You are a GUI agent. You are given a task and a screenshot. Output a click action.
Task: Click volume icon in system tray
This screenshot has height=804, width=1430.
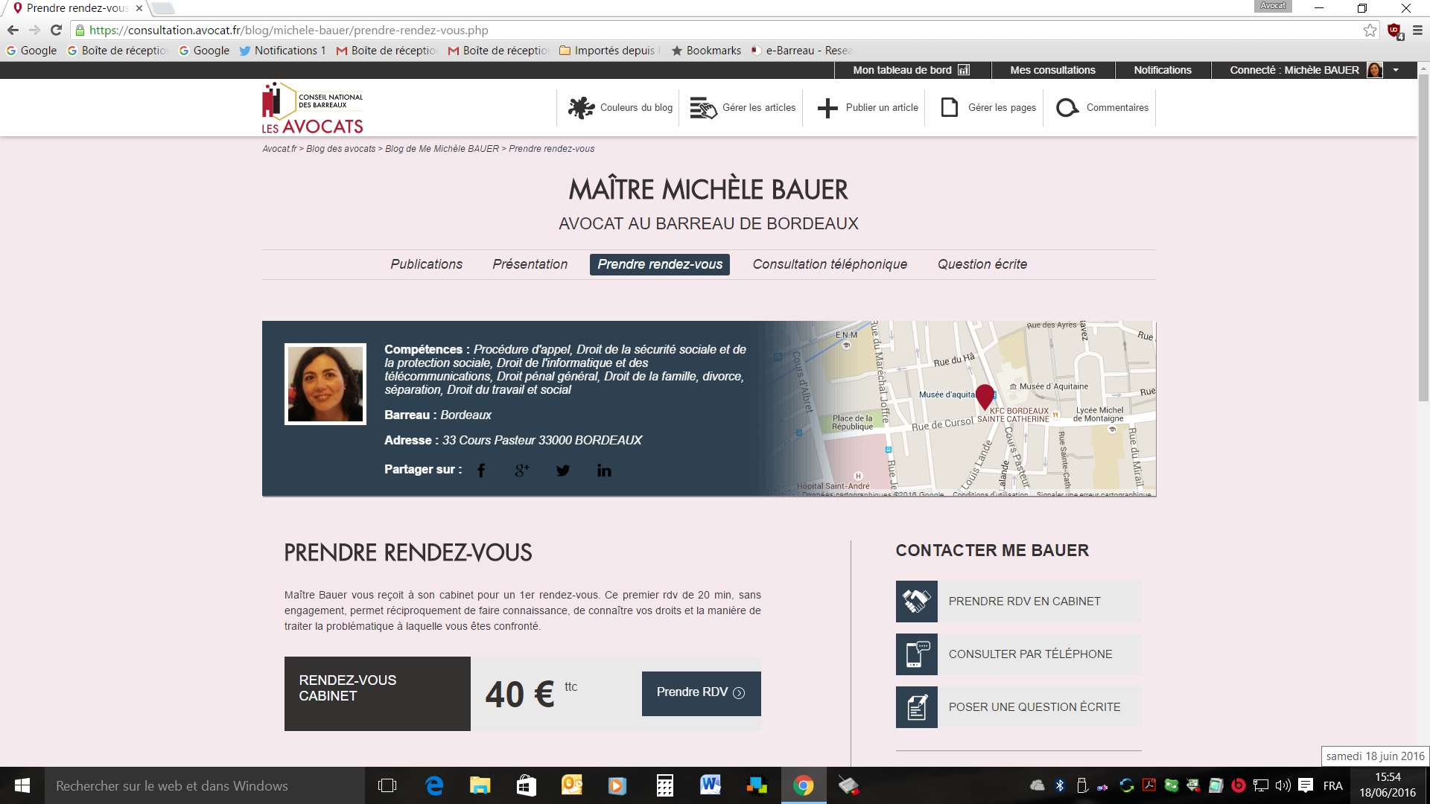click(1283, 785)
